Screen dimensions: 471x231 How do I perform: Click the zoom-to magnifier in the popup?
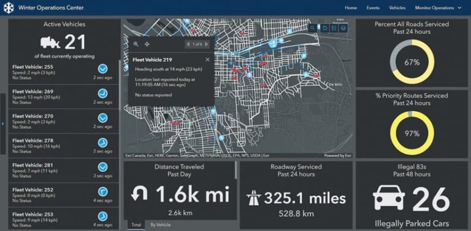pyautogui.click(x=136, y=44)
